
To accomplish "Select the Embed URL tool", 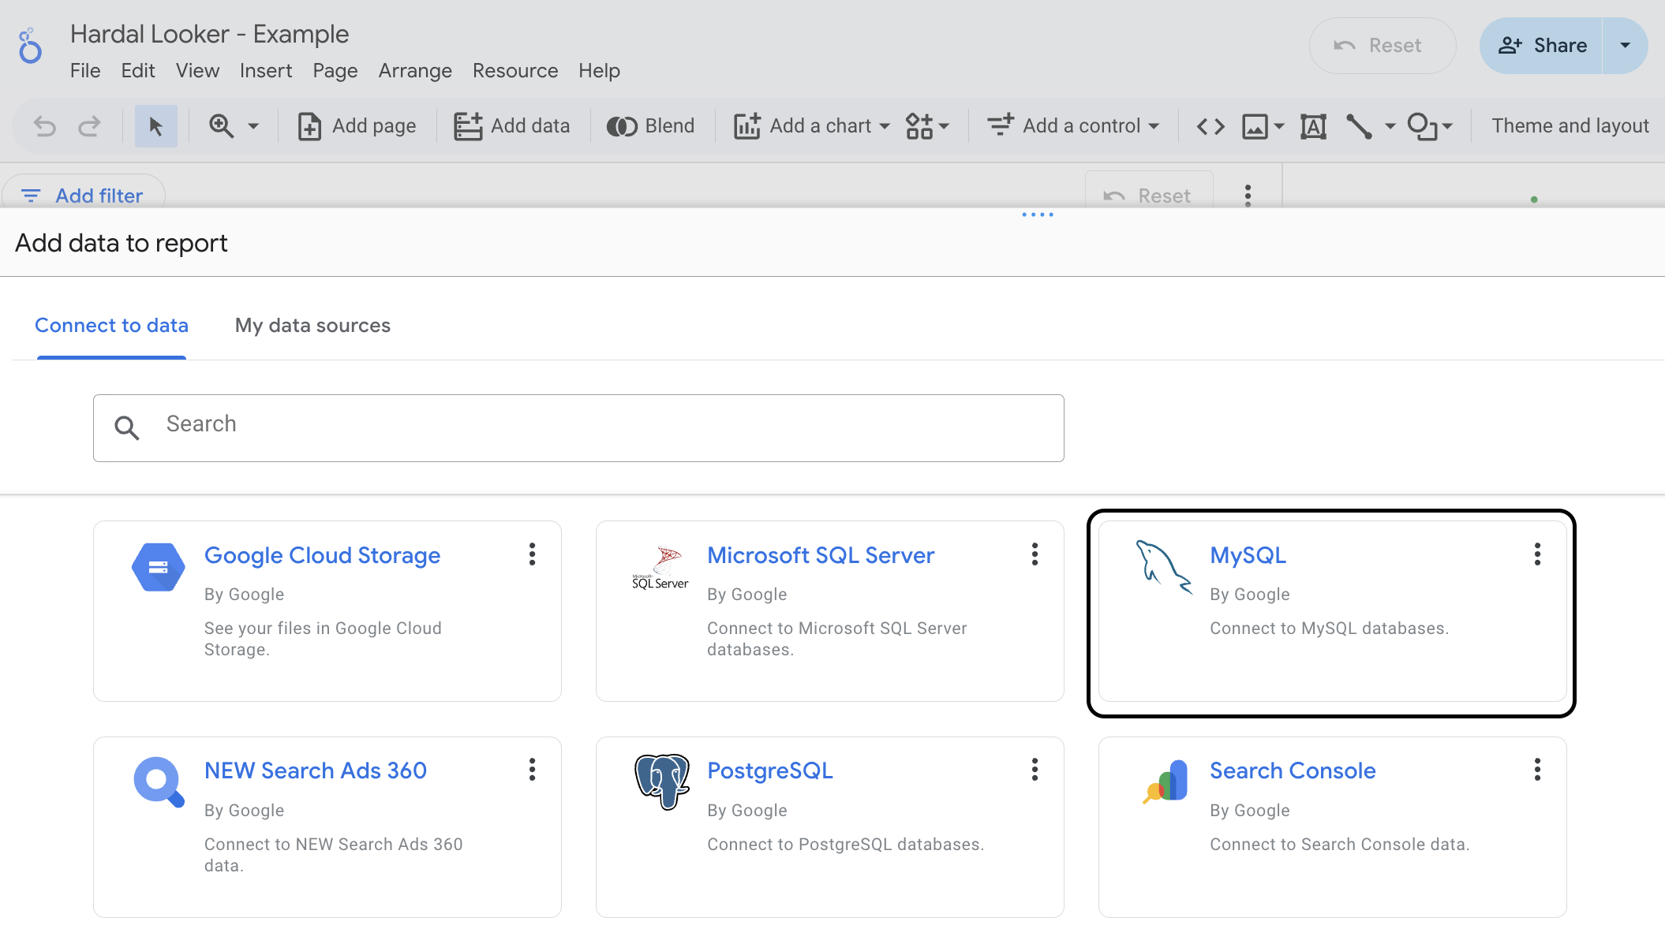I will tap(1210, 125).
